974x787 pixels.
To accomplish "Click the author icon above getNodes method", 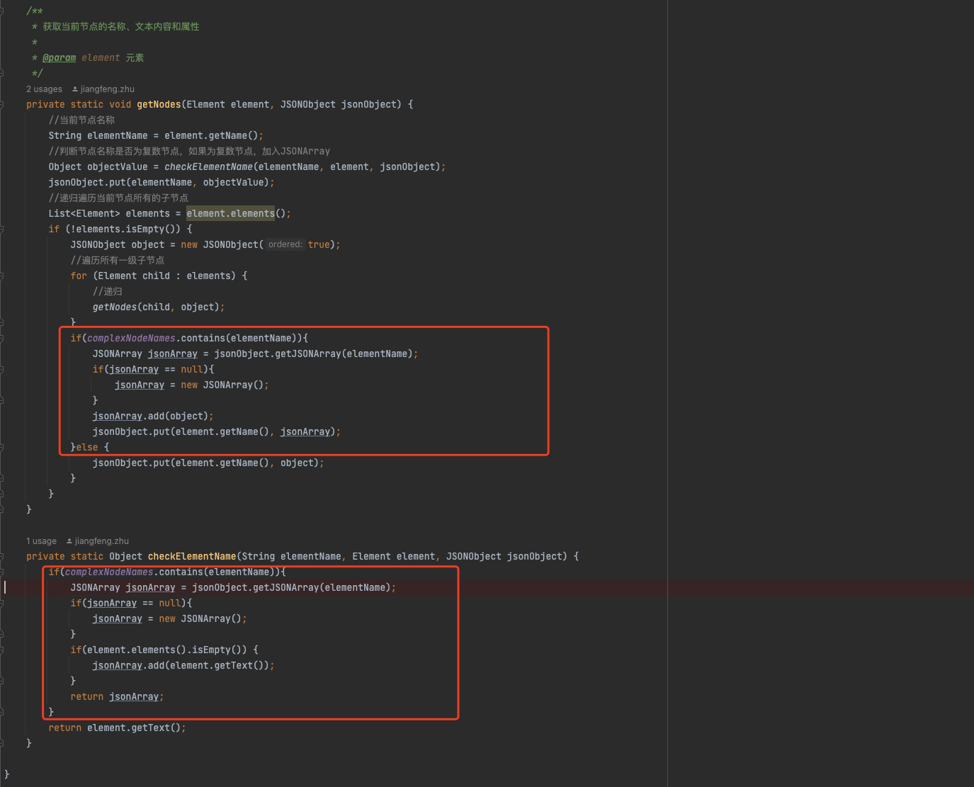I will point(75,89).
